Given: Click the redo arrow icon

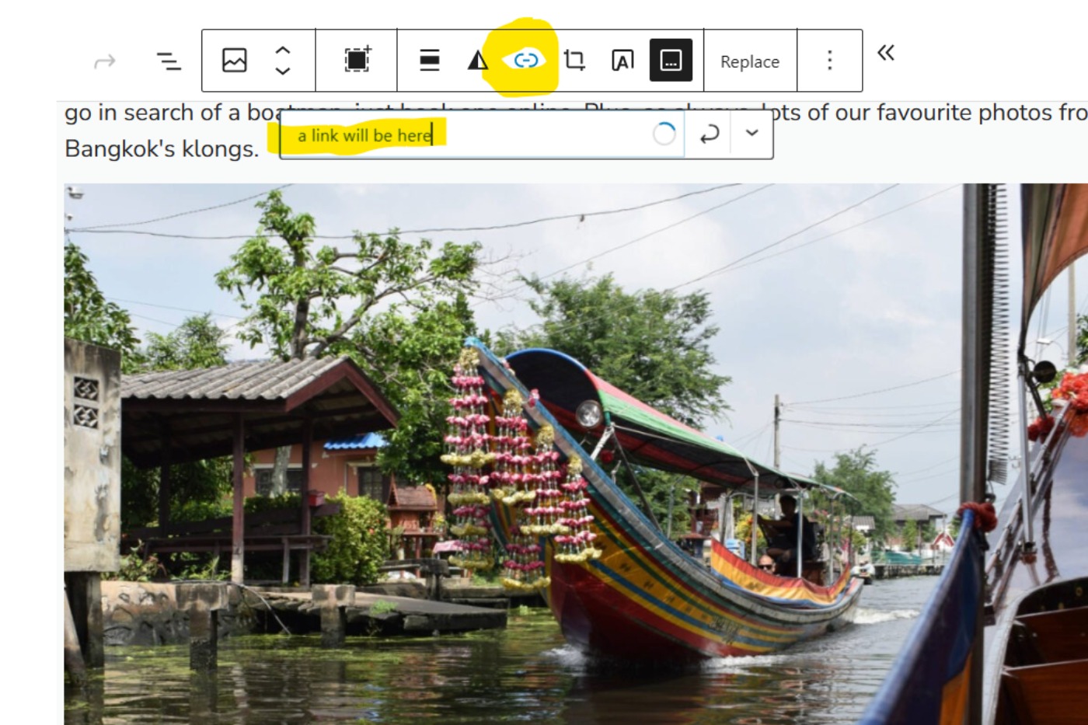Looking at the screenshot, I should pyautogui.click(x=105, y=61).
